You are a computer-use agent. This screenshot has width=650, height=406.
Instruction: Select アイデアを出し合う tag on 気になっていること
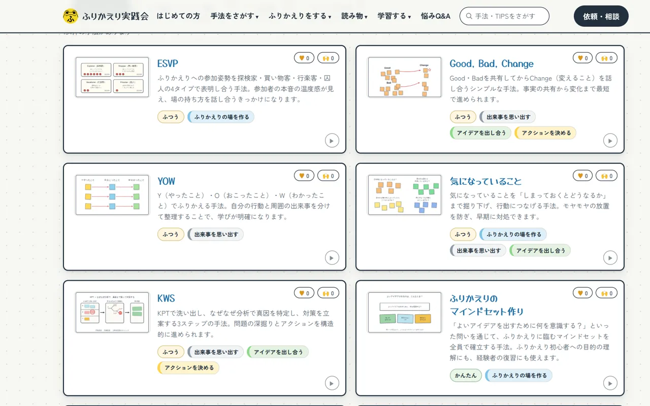pos(540,251)
